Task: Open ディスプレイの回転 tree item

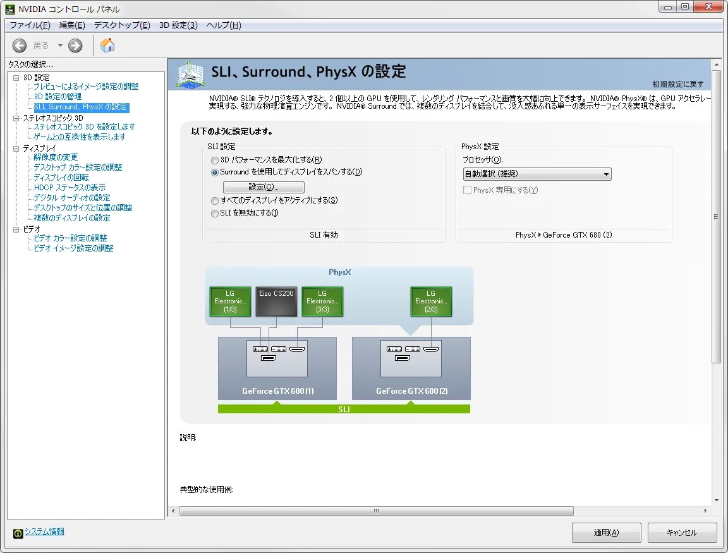Action: [61, 178]
